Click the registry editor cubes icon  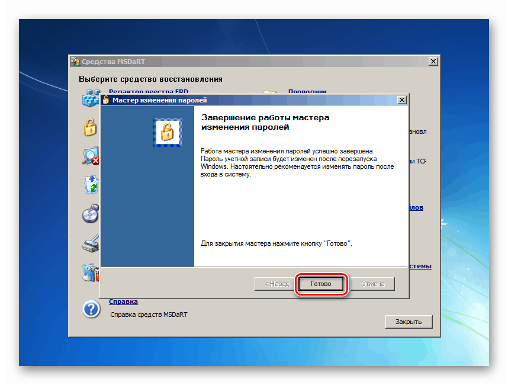click(91, 98)
